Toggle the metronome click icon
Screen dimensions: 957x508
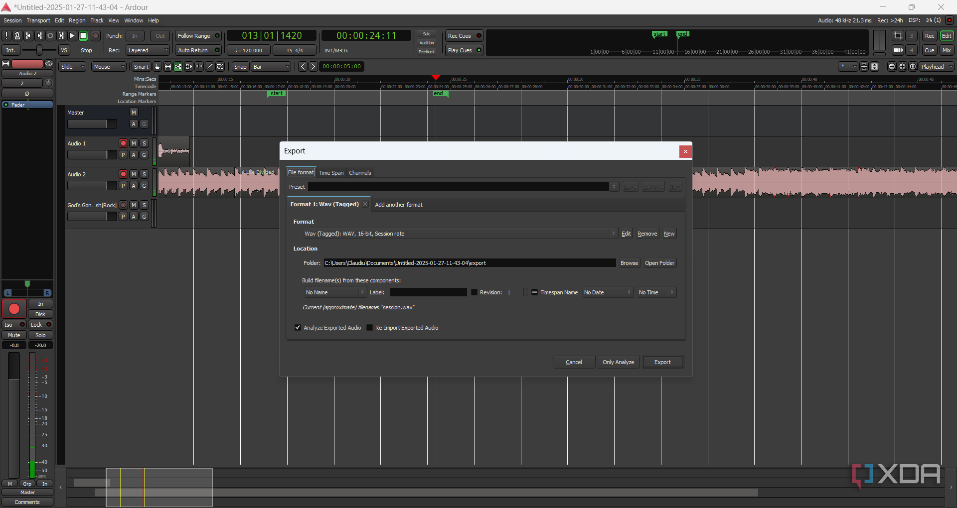pyautogui.click(x=17, y=36)
